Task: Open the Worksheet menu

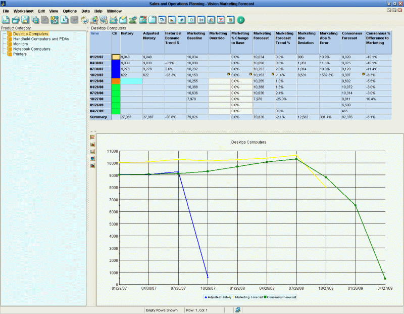Action: tap(23, 11)
